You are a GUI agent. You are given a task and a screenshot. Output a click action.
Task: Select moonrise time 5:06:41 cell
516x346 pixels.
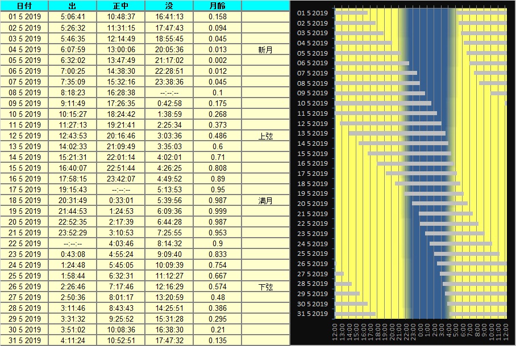pyautogui.click(x=72, y=17)
